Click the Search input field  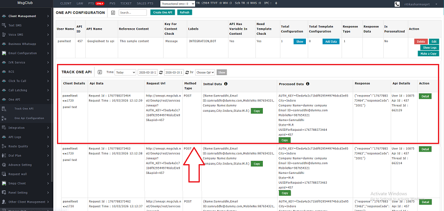pyautogui.click(x=133, y=13)
